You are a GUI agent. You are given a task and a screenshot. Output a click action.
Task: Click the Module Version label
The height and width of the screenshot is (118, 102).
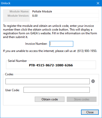click(18, 16)
